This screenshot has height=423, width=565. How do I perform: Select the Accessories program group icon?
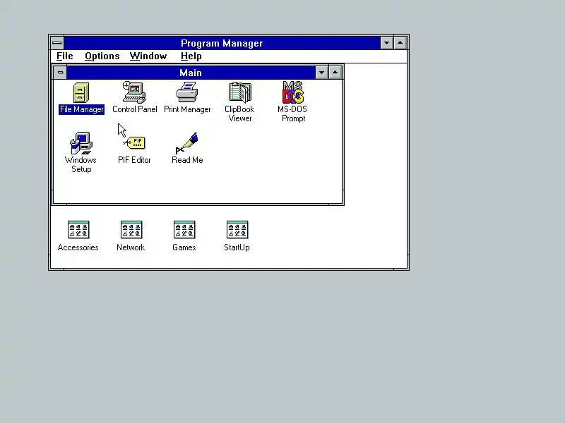(78, 230)
